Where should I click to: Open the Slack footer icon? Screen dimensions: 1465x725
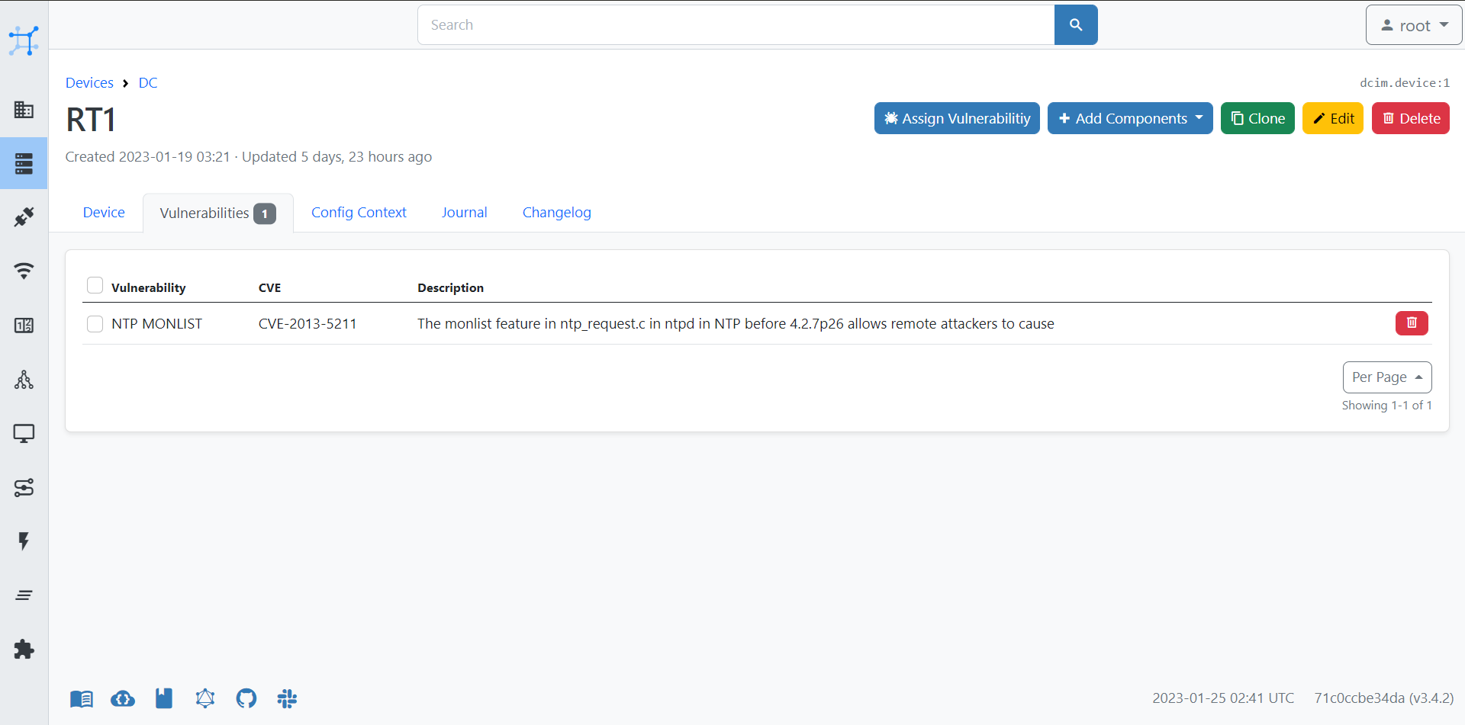point(287,698)
